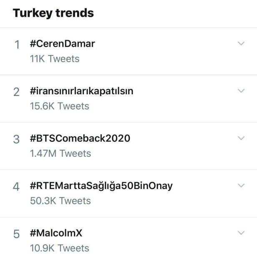Tap the #MalcolmX hashtag
257x262 pixels.
(x=56, y=233)
